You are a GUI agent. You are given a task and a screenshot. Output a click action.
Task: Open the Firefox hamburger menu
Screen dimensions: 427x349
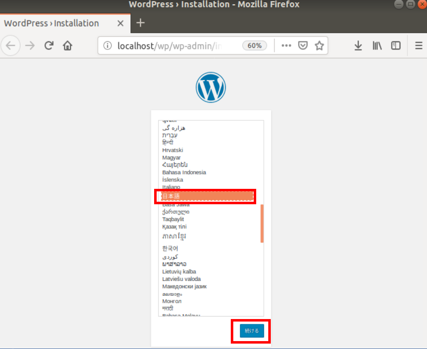419,45
